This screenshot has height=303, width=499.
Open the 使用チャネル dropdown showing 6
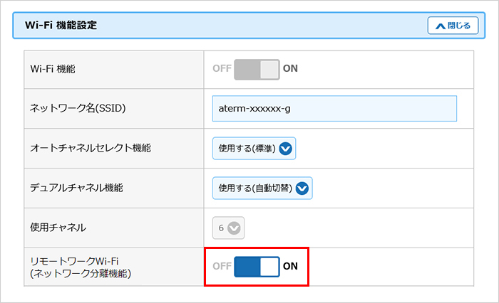pos(228,228)
